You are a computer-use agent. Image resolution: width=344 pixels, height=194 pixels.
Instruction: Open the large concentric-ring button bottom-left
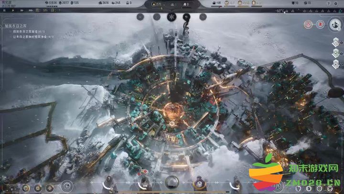pos(67,186)
